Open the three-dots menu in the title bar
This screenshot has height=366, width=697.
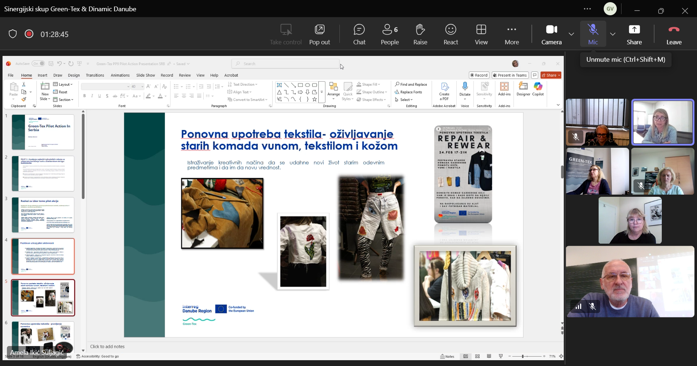tap(587, 9)
